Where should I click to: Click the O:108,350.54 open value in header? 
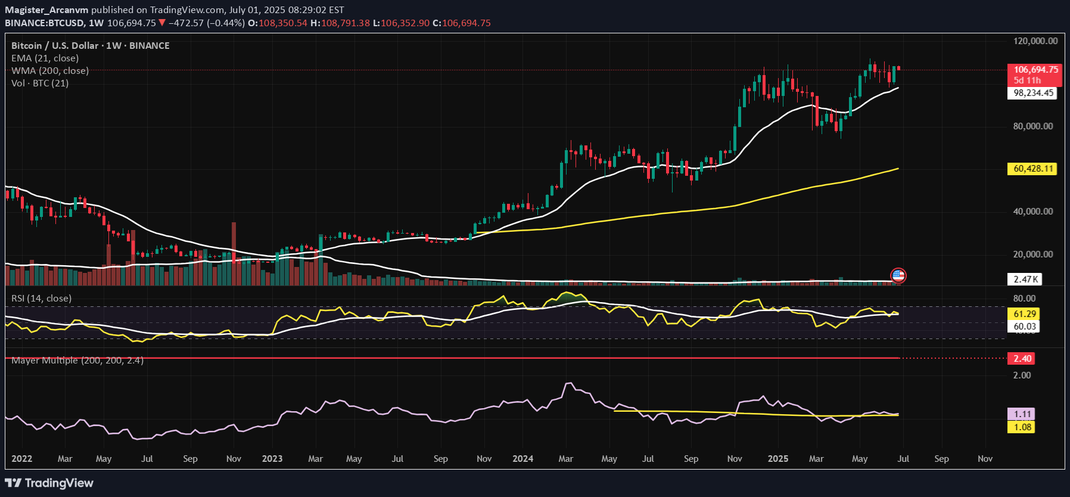pyautogui.click(x=278, y=23)
